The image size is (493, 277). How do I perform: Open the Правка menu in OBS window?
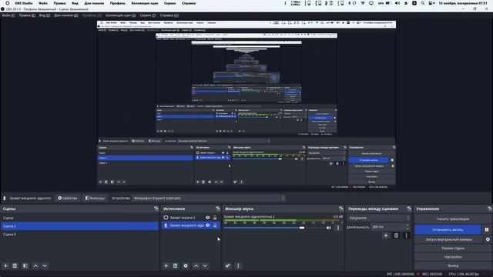click(x=27, y=15)
